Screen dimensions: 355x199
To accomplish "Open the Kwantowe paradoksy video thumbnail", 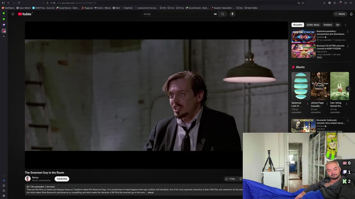I will 303,36.
